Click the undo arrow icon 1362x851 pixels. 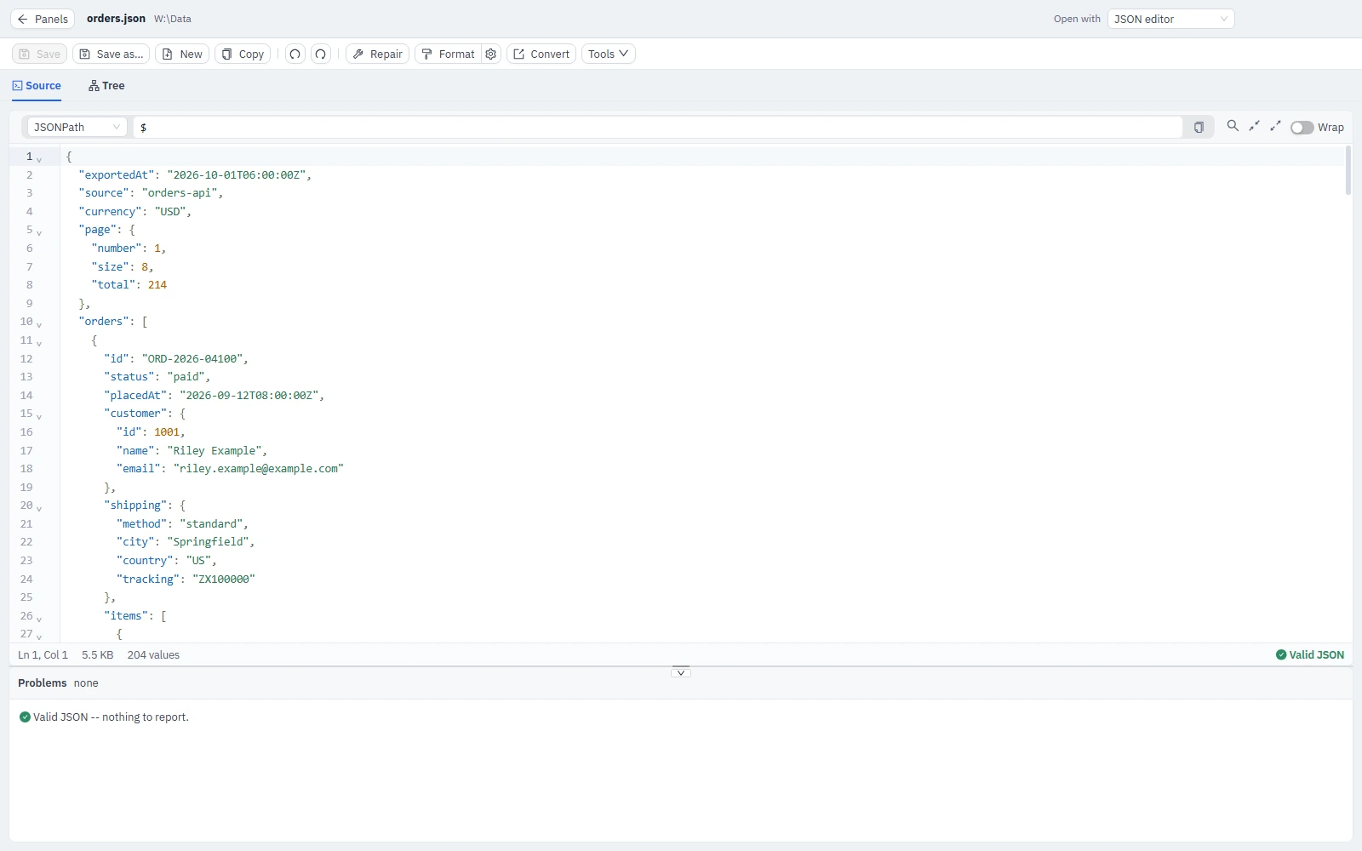click(295, 54)
